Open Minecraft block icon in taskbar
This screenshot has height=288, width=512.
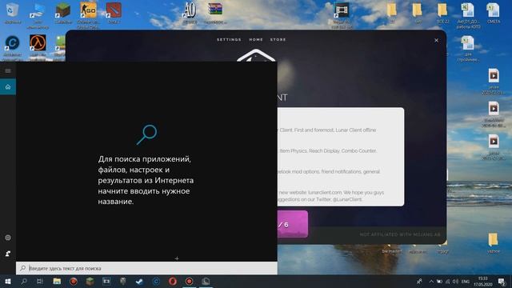pos(90,281)
